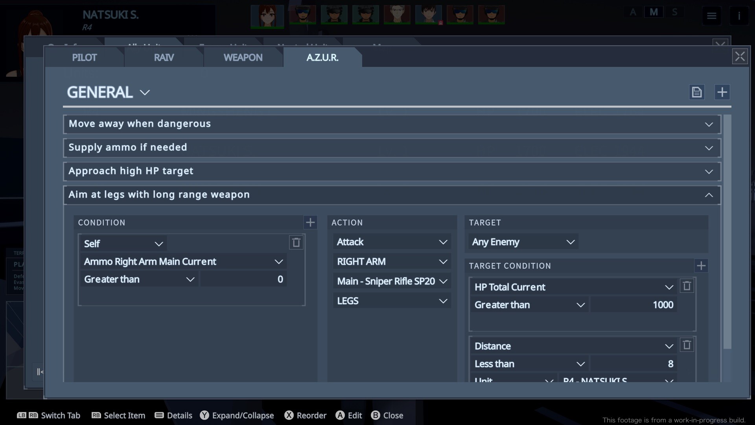Toggle the M mode button
This screenshot has height=425, width=755.
(654, 12)
